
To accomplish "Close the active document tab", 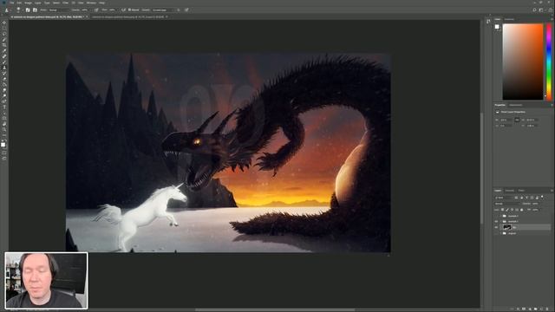I will pos(87,17).
